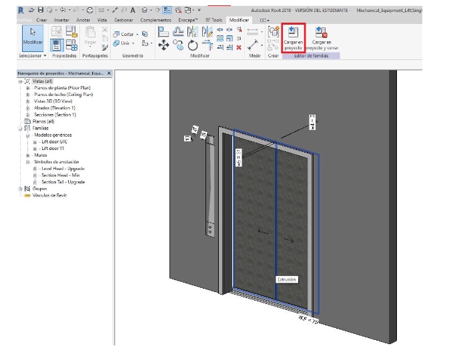Open the Switch Windows dropdown icon
Screen dimensions: 453x348
[x=187, y=11]
